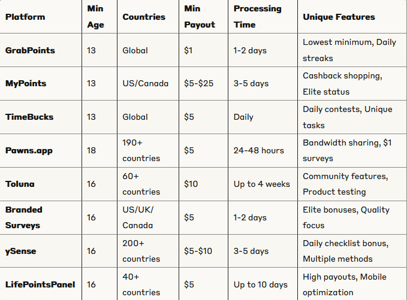Click the Unique Features column header
Image resolution: width=407 pixels, height=300 pixels.
[x=339, y=17]
